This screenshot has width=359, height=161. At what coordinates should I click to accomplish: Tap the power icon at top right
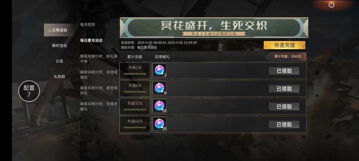pos(332,4)
